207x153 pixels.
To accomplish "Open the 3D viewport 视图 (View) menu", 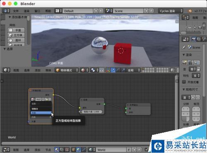I will coord(16,70).
